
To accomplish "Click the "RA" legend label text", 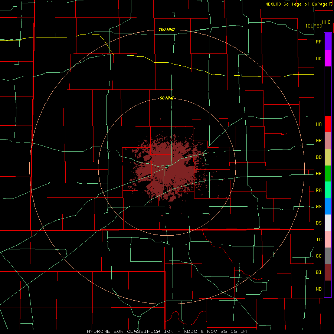I will pyautogui.click(x=318, y=190).
